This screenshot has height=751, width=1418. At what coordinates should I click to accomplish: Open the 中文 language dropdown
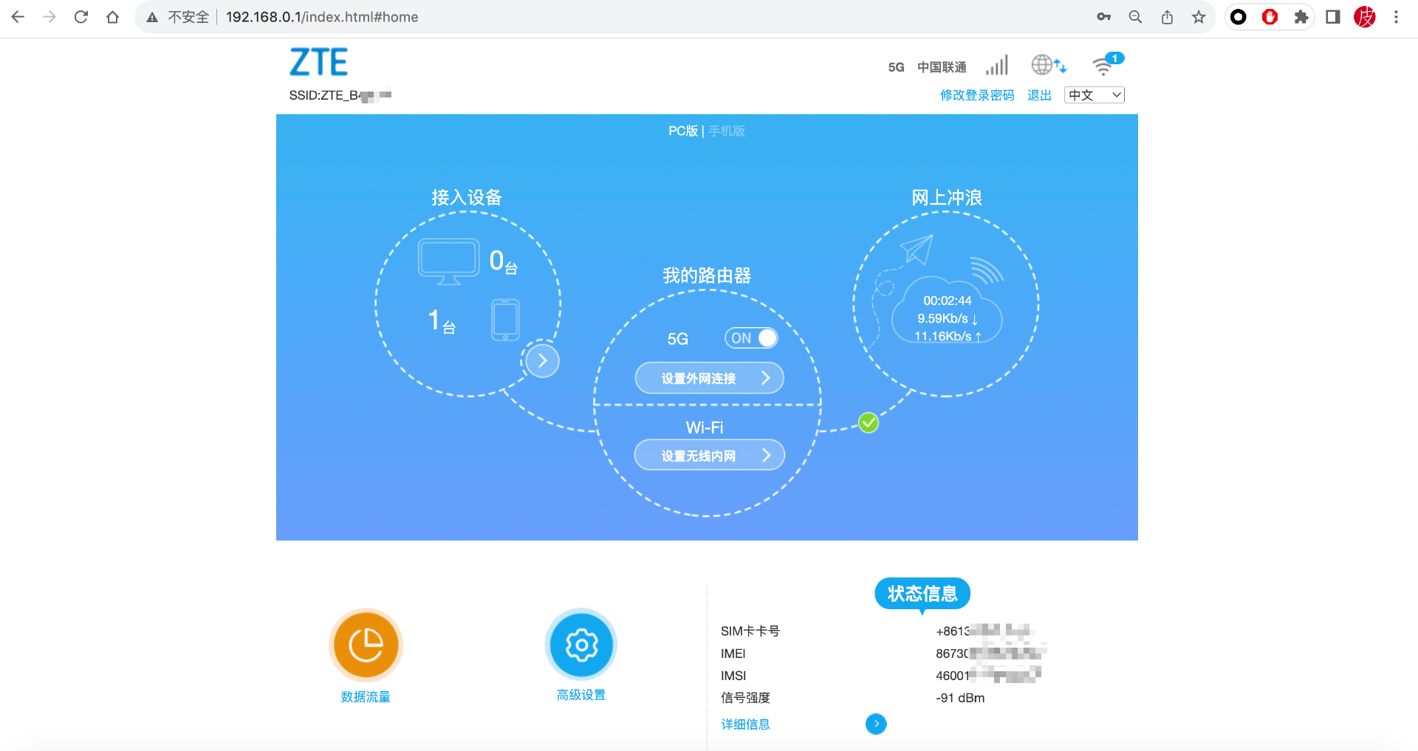(1094, 95)
